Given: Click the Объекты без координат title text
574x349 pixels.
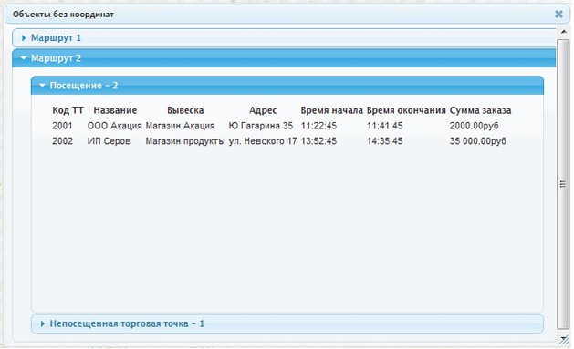Looking at the screenshot, I should point(63,15).
